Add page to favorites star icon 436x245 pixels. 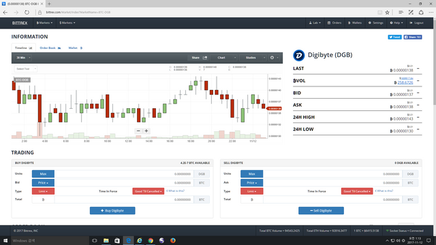point(387,12)
